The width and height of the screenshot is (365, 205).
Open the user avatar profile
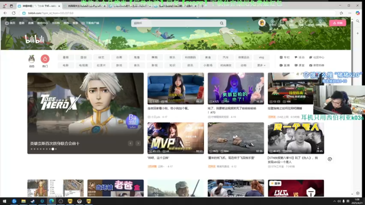(x=262, y=23)
